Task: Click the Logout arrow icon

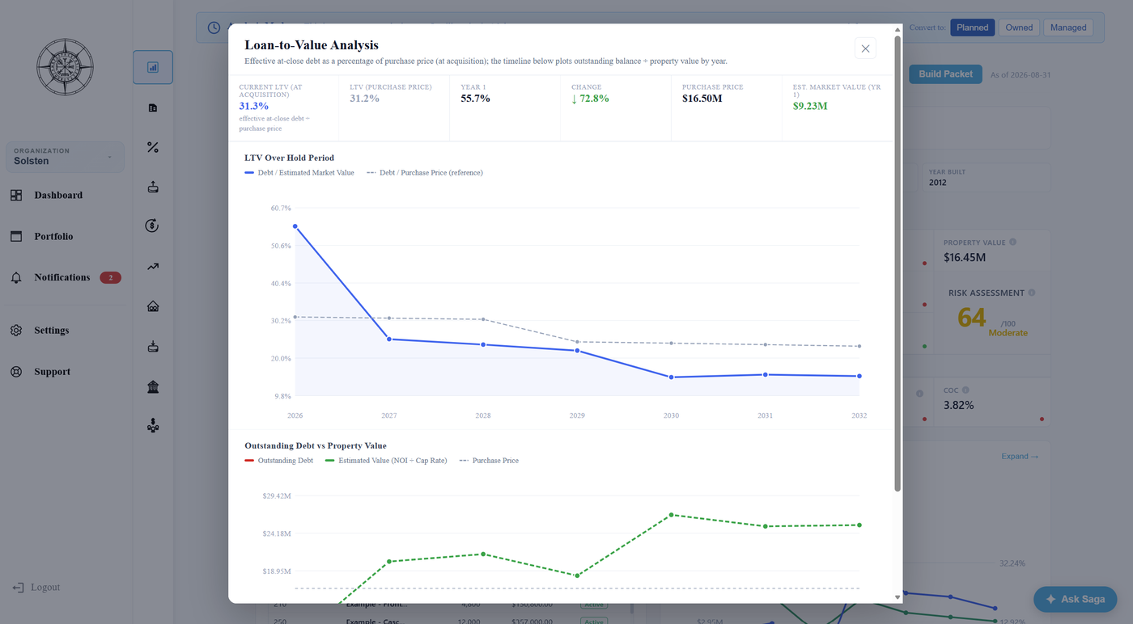Action: click(18, 588)
